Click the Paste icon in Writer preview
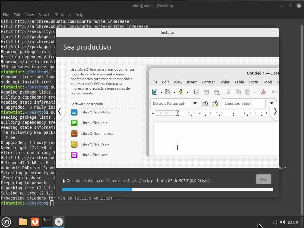 [248, 92]
